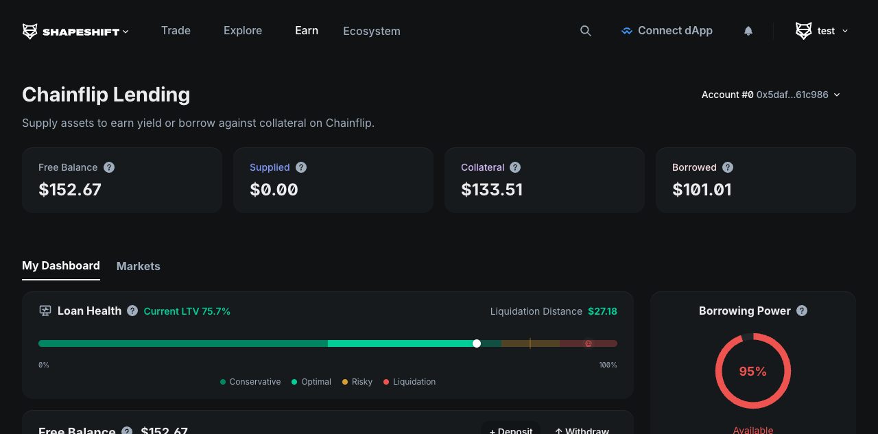Click the Withdraw button
Viewport: 878px width, 434px height.
pyautogui.click(x=582, y=431)
